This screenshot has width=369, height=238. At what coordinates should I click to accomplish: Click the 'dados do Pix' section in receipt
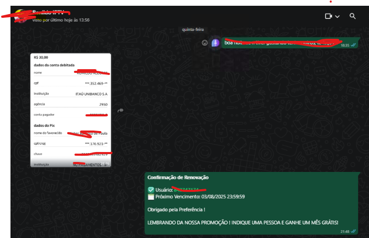point(45,126)
